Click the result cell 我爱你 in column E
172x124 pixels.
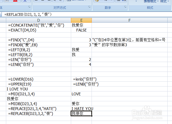pyautogui.click(x=81, y=25)
